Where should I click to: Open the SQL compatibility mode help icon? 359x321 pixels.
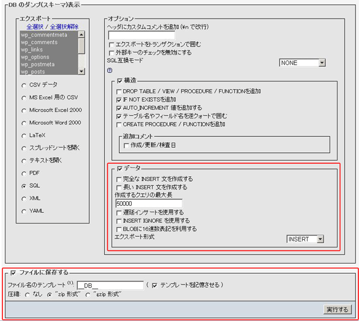(109, 71)
